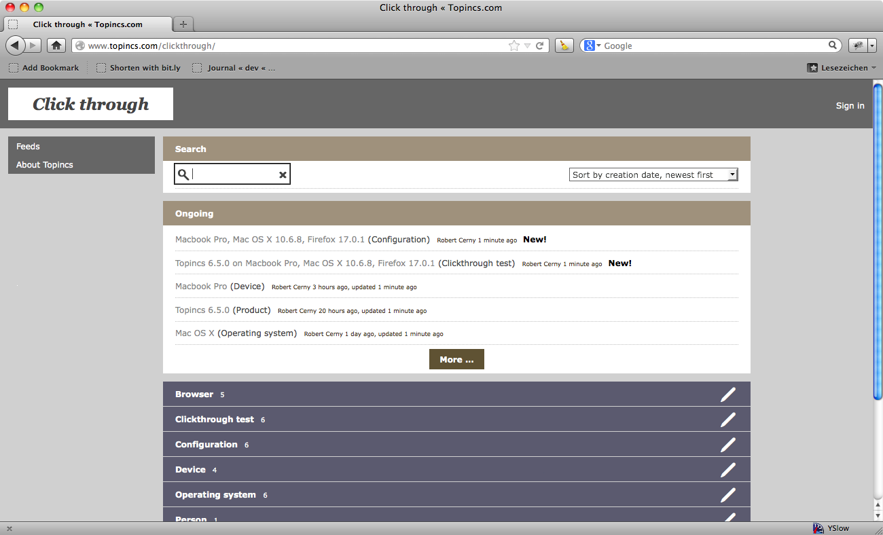Select About Topincs in the sidebar
The image size is (883, 535).
coord(45,165)
